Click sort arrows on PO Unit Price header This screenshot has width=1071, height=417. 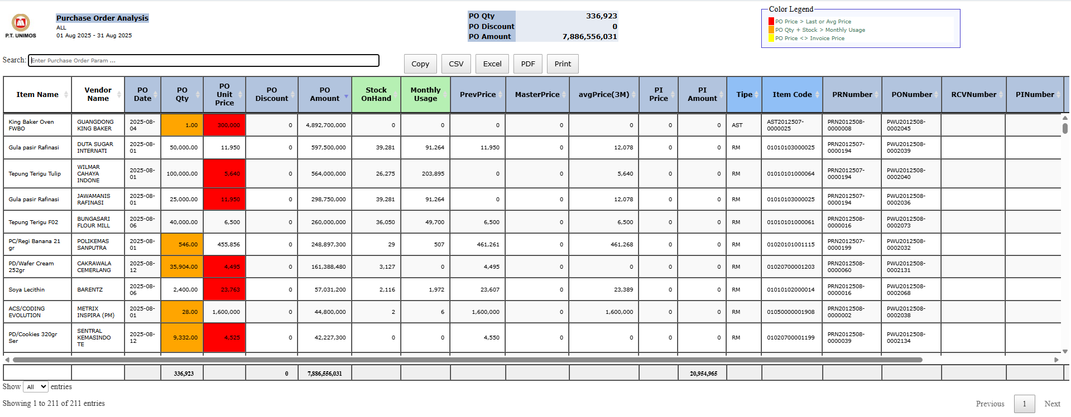240,95
